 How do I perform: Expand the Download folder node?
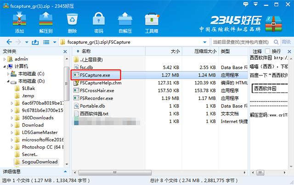coord(12,125)
